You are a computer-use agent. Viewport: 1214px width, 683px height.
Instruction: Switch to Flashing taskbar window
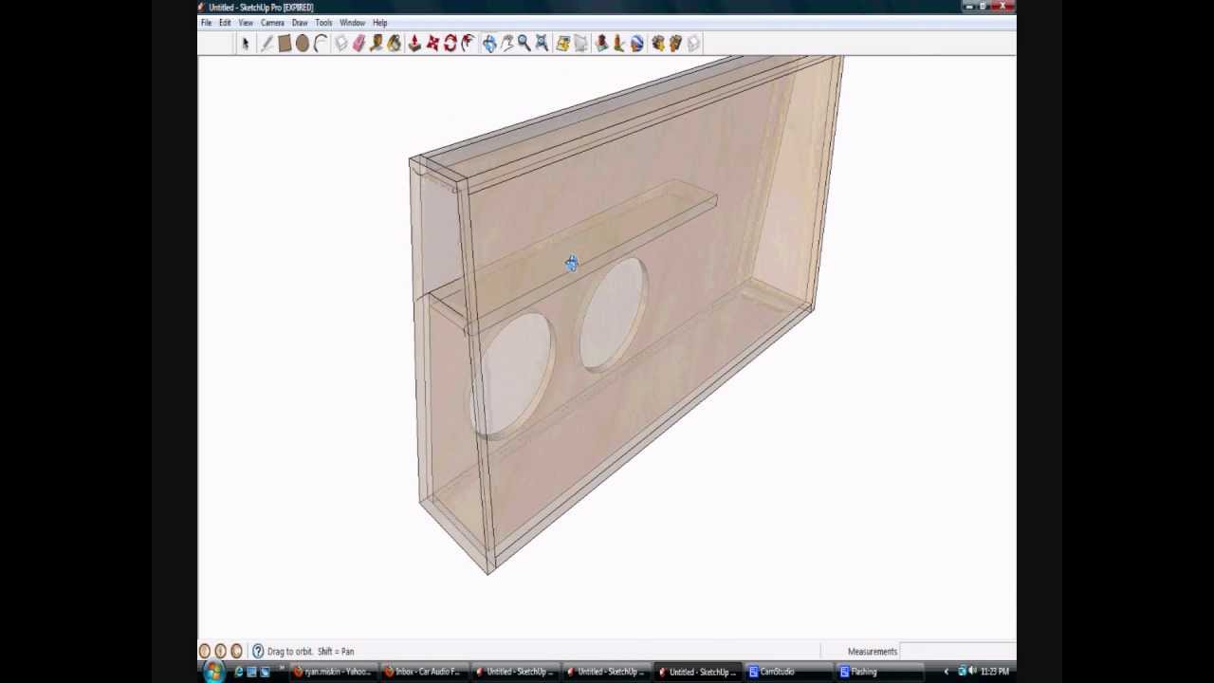tap(878, 672)
